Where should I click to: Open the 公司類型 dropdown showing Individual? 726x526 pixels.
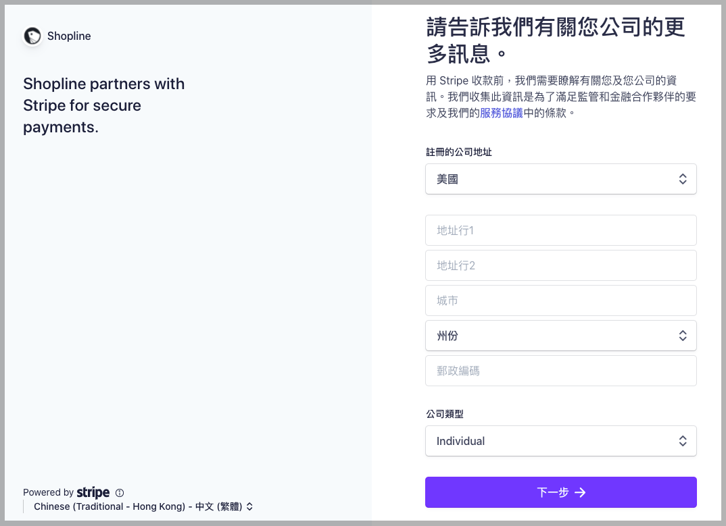point(561,440)
